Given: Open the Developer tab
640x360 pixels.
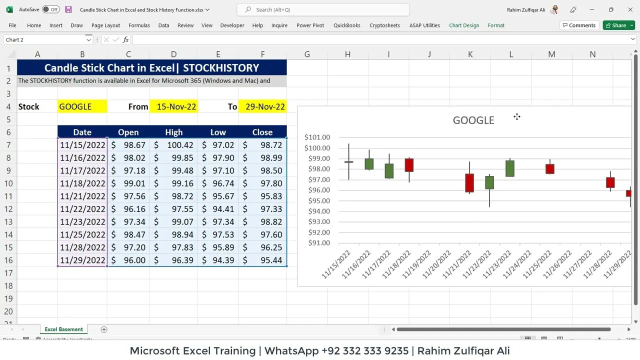Looking at the screenshot, I should click(x=232, y=25).
